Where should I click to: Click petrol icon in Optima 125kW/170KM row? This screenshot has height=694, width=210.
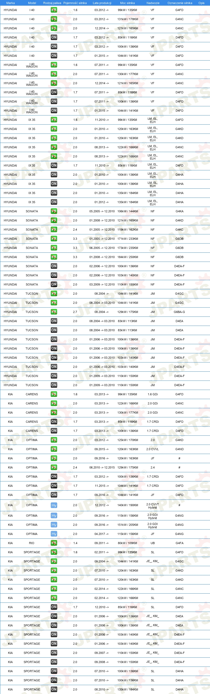pyautogui.click(x=54, y=440)
